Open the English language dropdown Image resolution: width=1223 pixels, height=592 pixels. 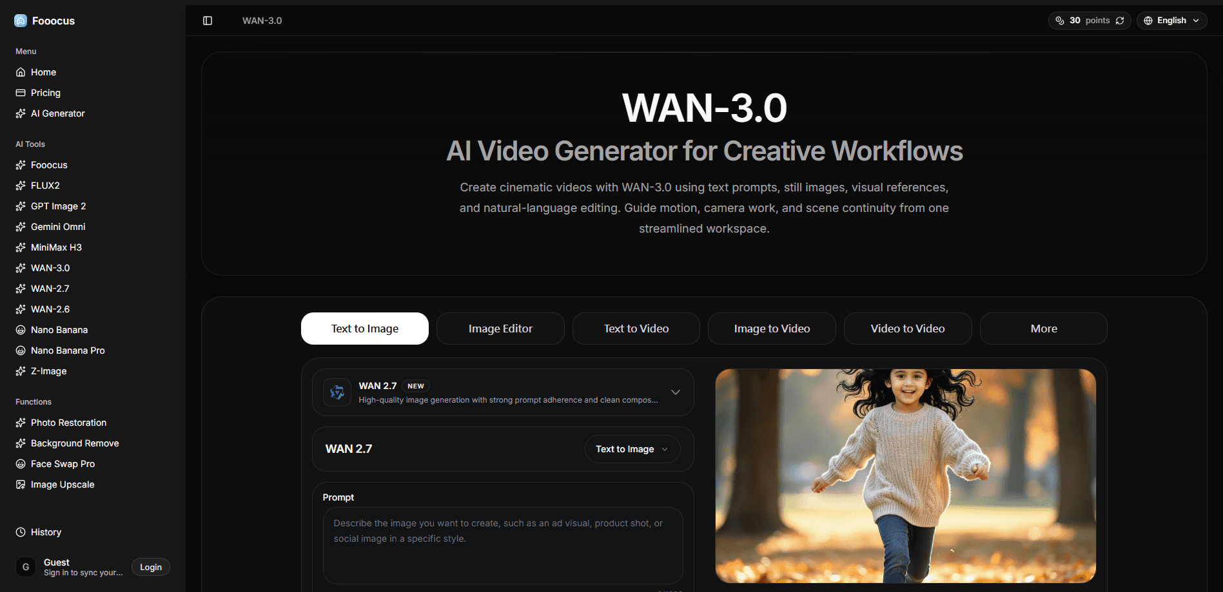tap(1172, 21)
